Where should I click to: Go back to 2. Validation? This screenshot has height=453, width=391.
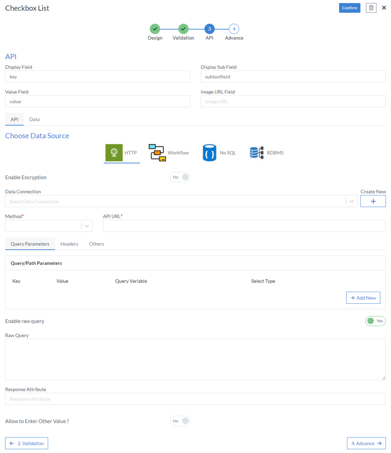coord(26,443)
